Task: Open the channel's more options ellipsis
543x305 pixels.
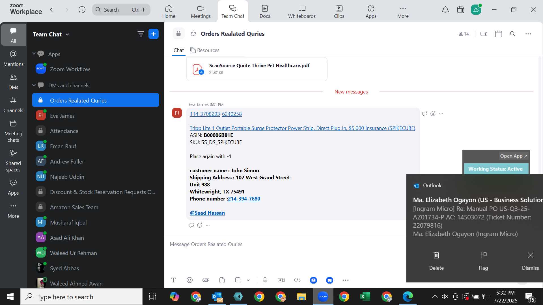Action: (528, 34)
